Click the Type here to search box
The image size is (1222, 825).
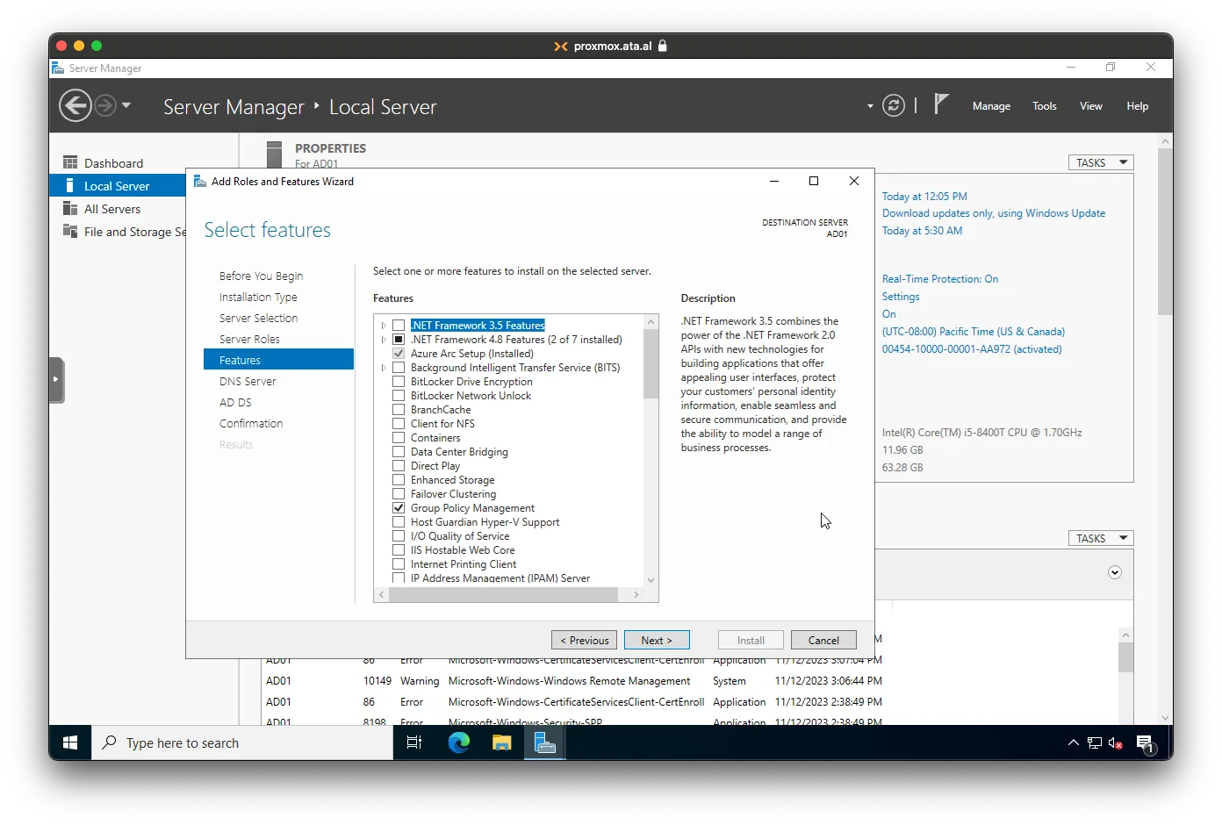point(242,742)
